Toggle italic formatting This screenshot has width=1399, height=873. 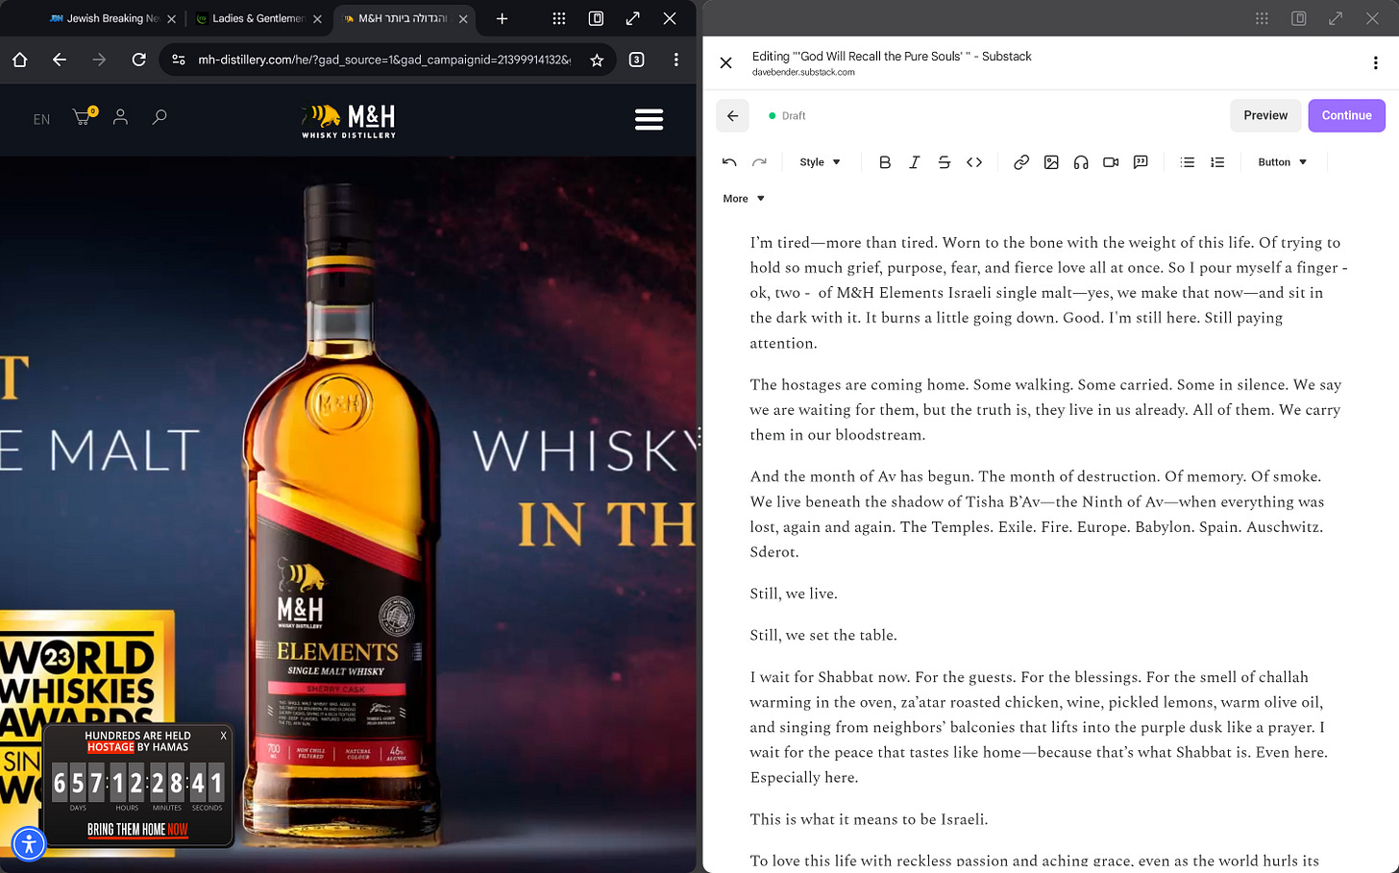[915, 162]
